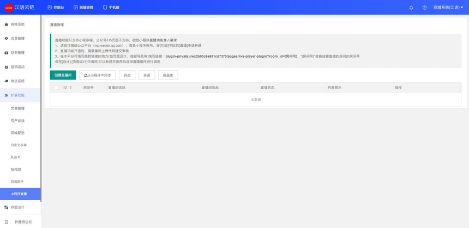Screen dimensions: 469x228
Task: Open the help question mark icon
Action: [x=424, y=8]
